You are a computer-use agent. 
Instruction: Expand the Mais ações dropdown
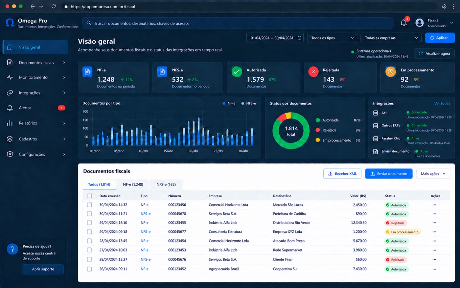(433, 174)
